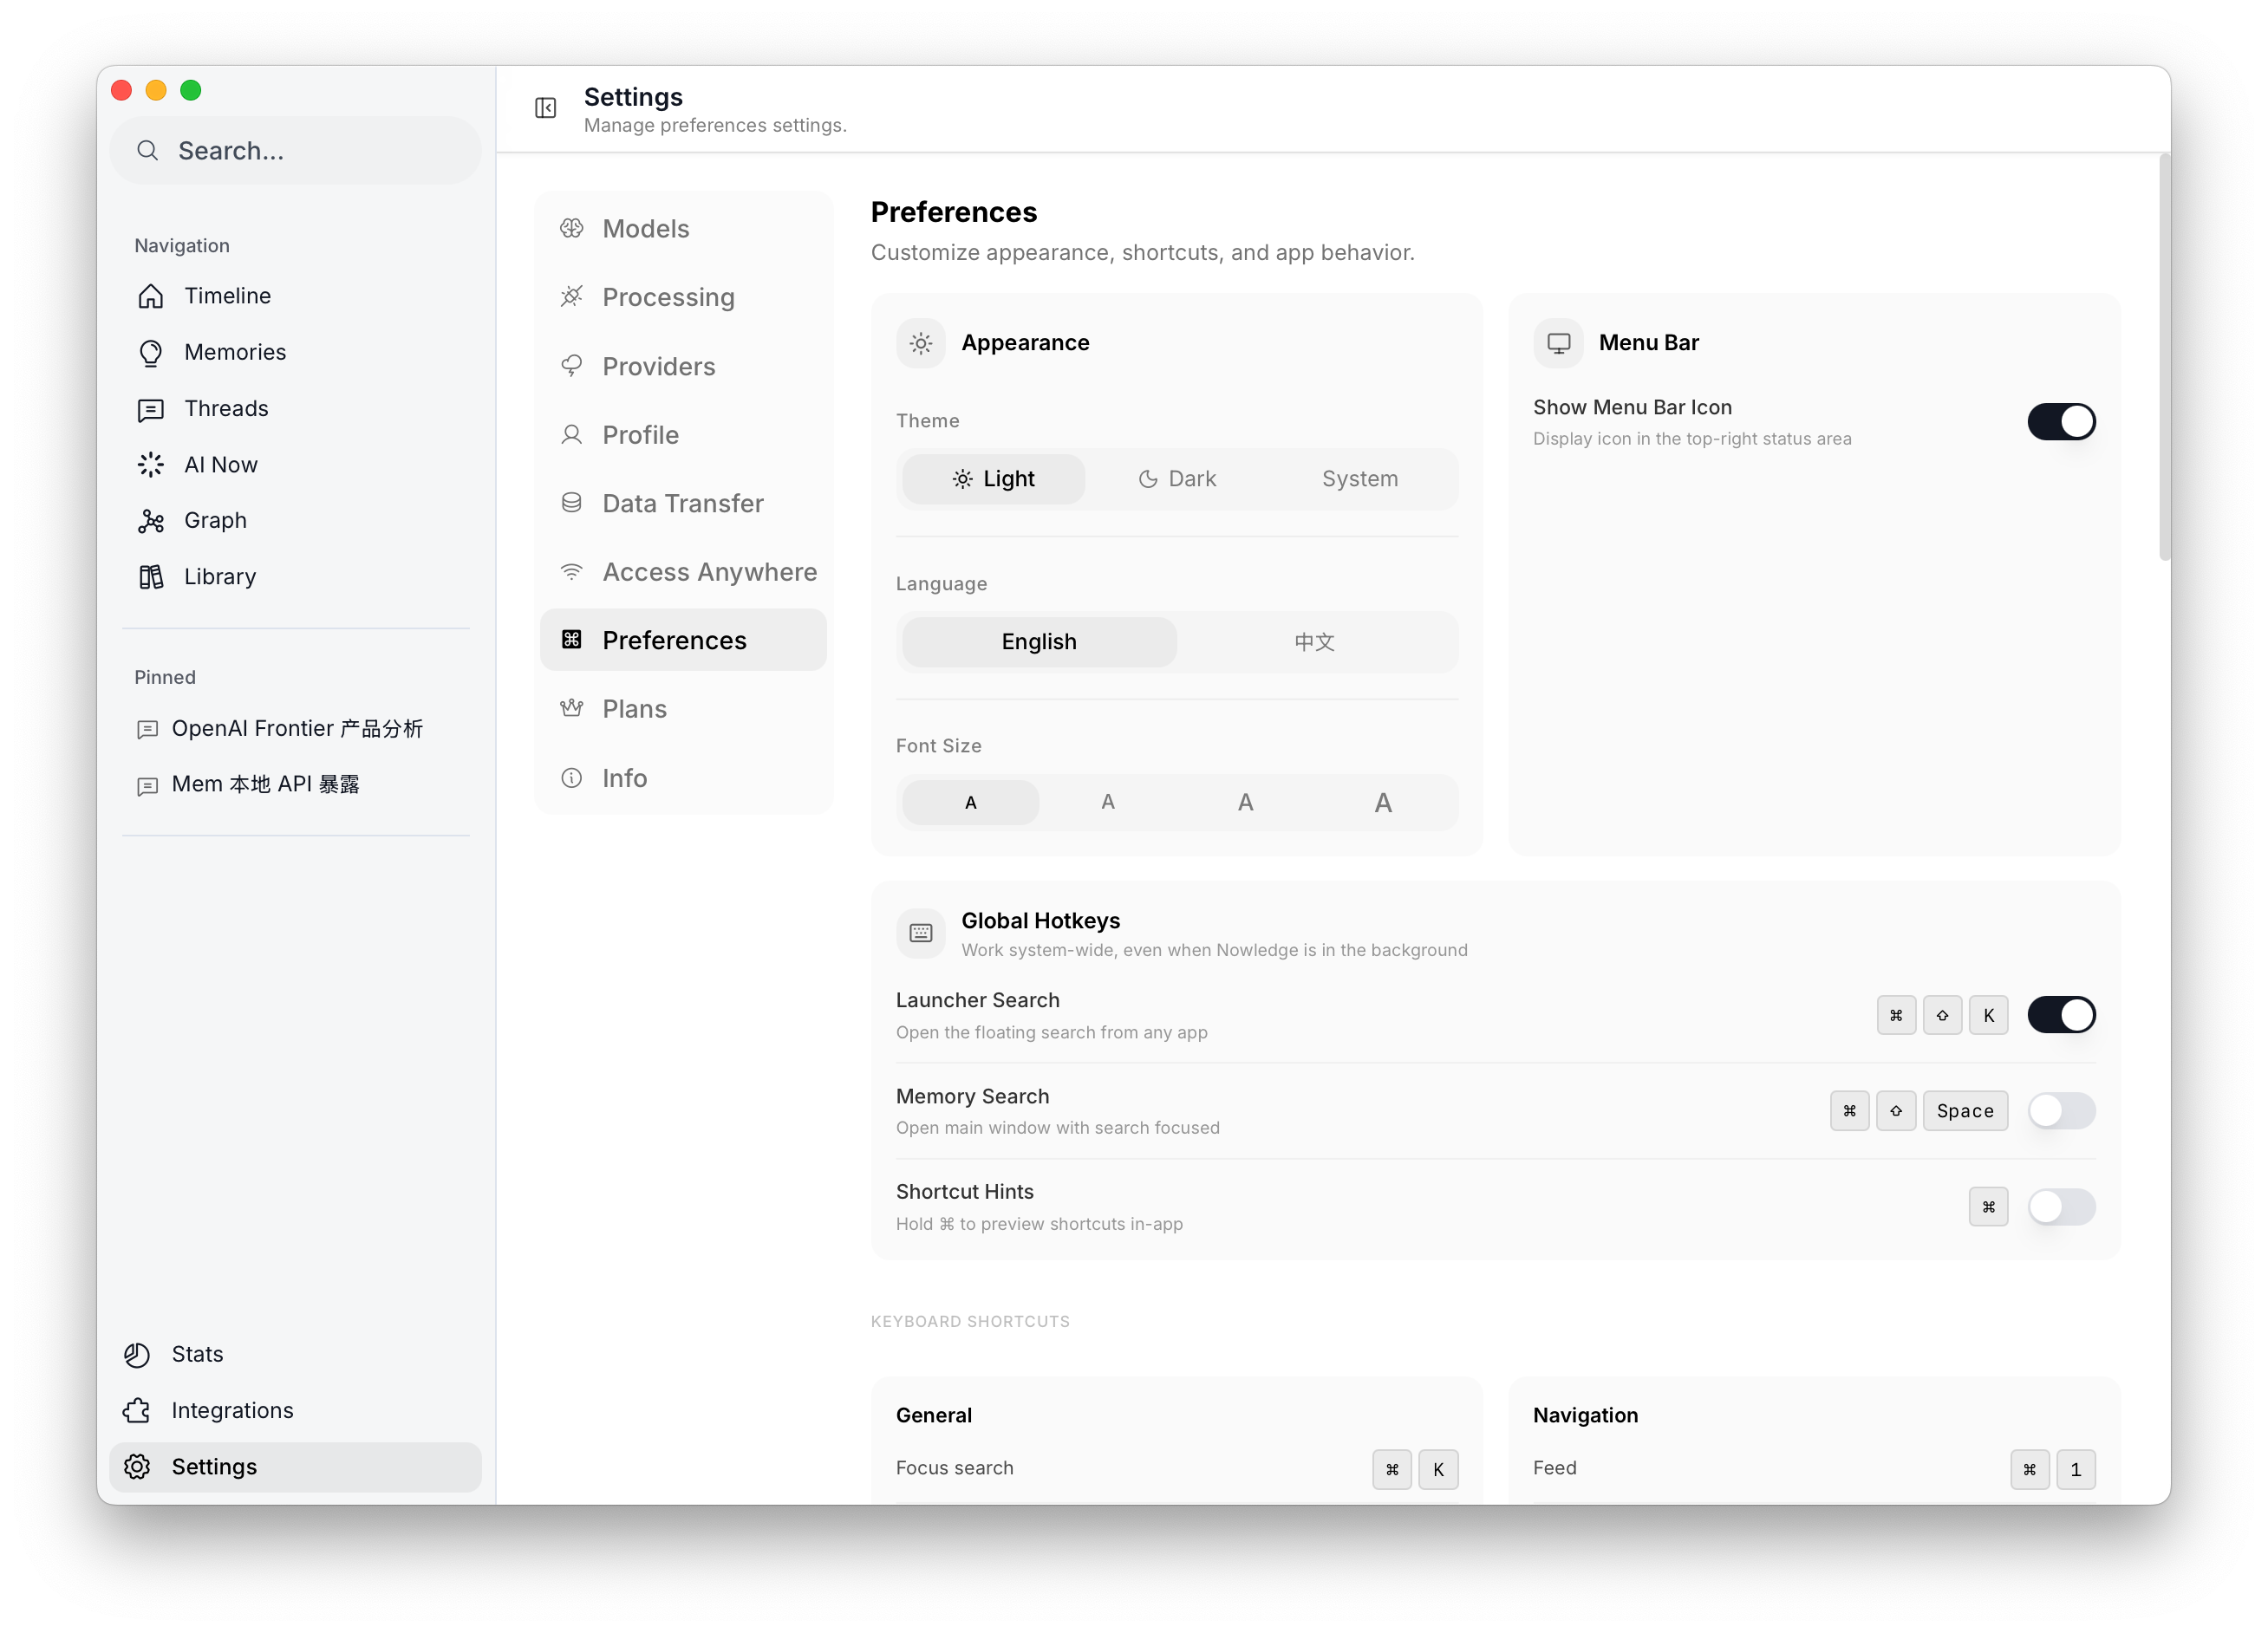Click the AI Now sidebar icon
Image resolution: width=2268 pixels, height=1633 pixels.
(x=150, y=464)
